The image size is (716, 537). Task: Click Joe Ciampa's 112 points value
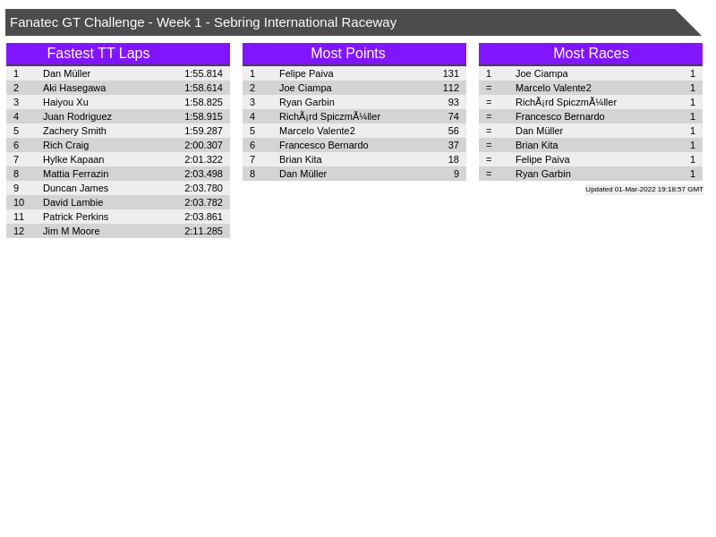[450, 88]
